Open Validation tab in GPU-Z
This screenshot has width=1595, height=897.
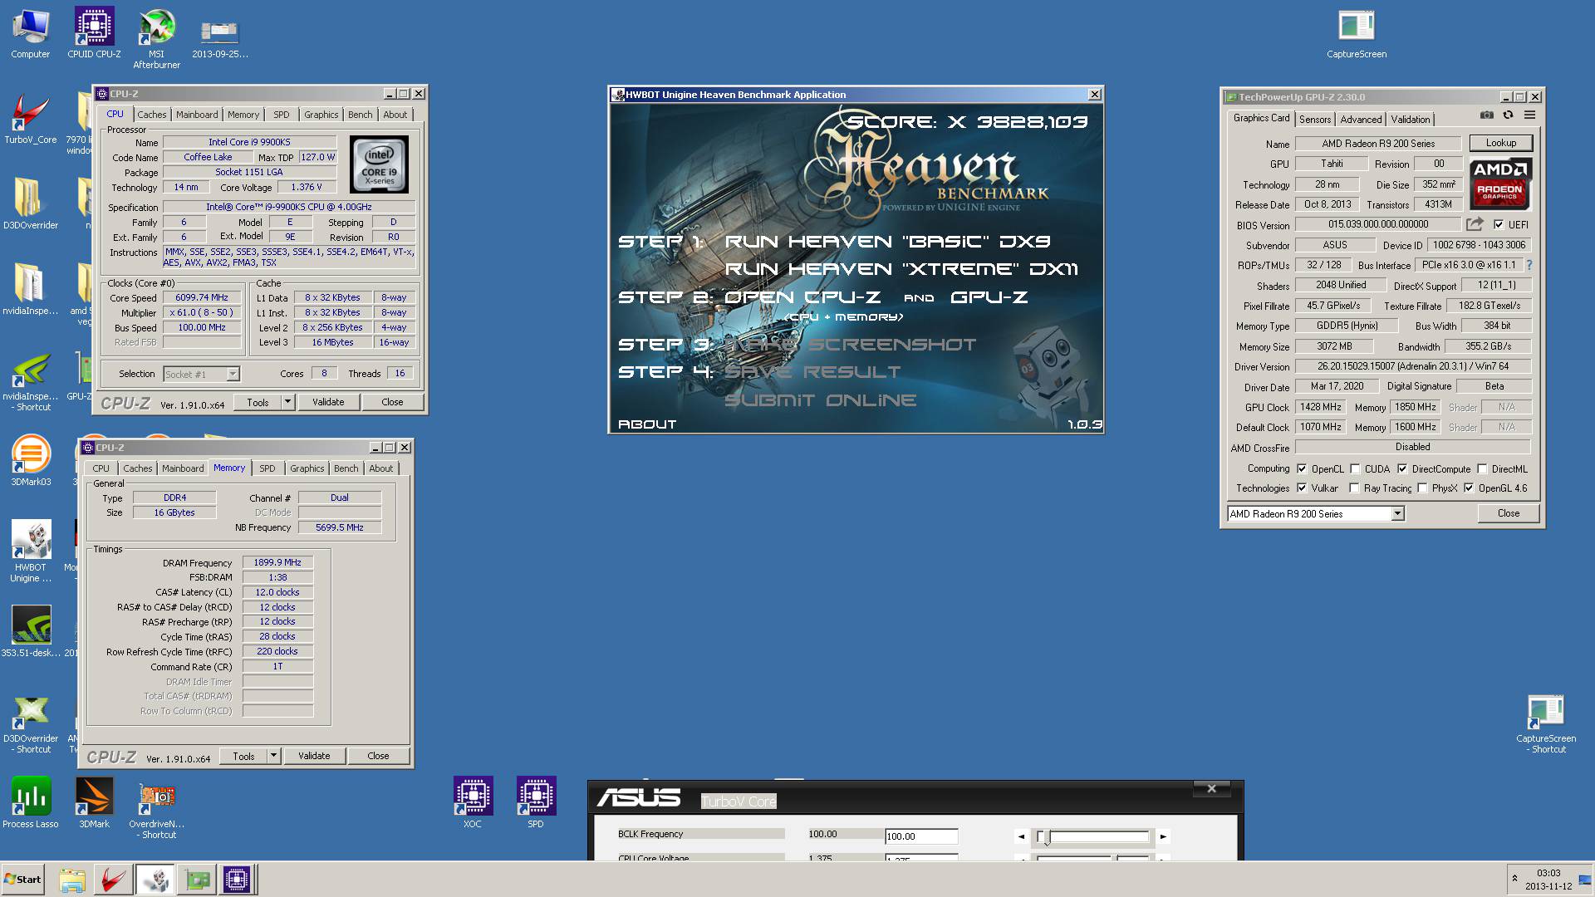[1411, 120]
